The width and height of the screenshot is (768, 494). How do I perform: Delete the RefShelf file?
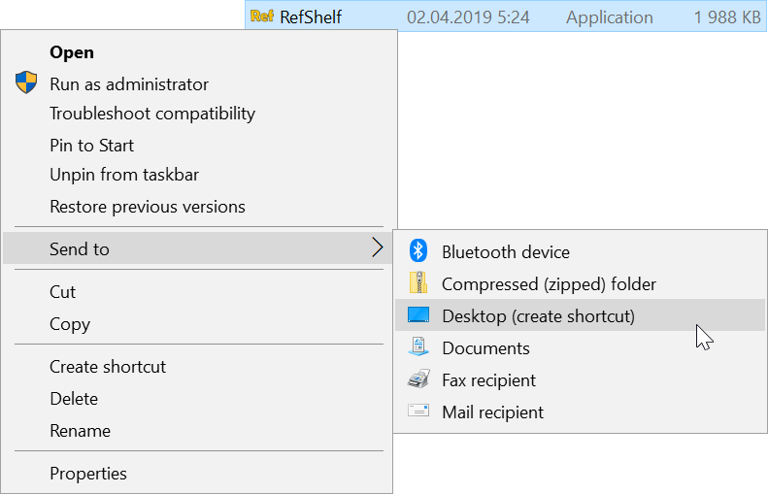pyautogui.click(x=73, y=399)
